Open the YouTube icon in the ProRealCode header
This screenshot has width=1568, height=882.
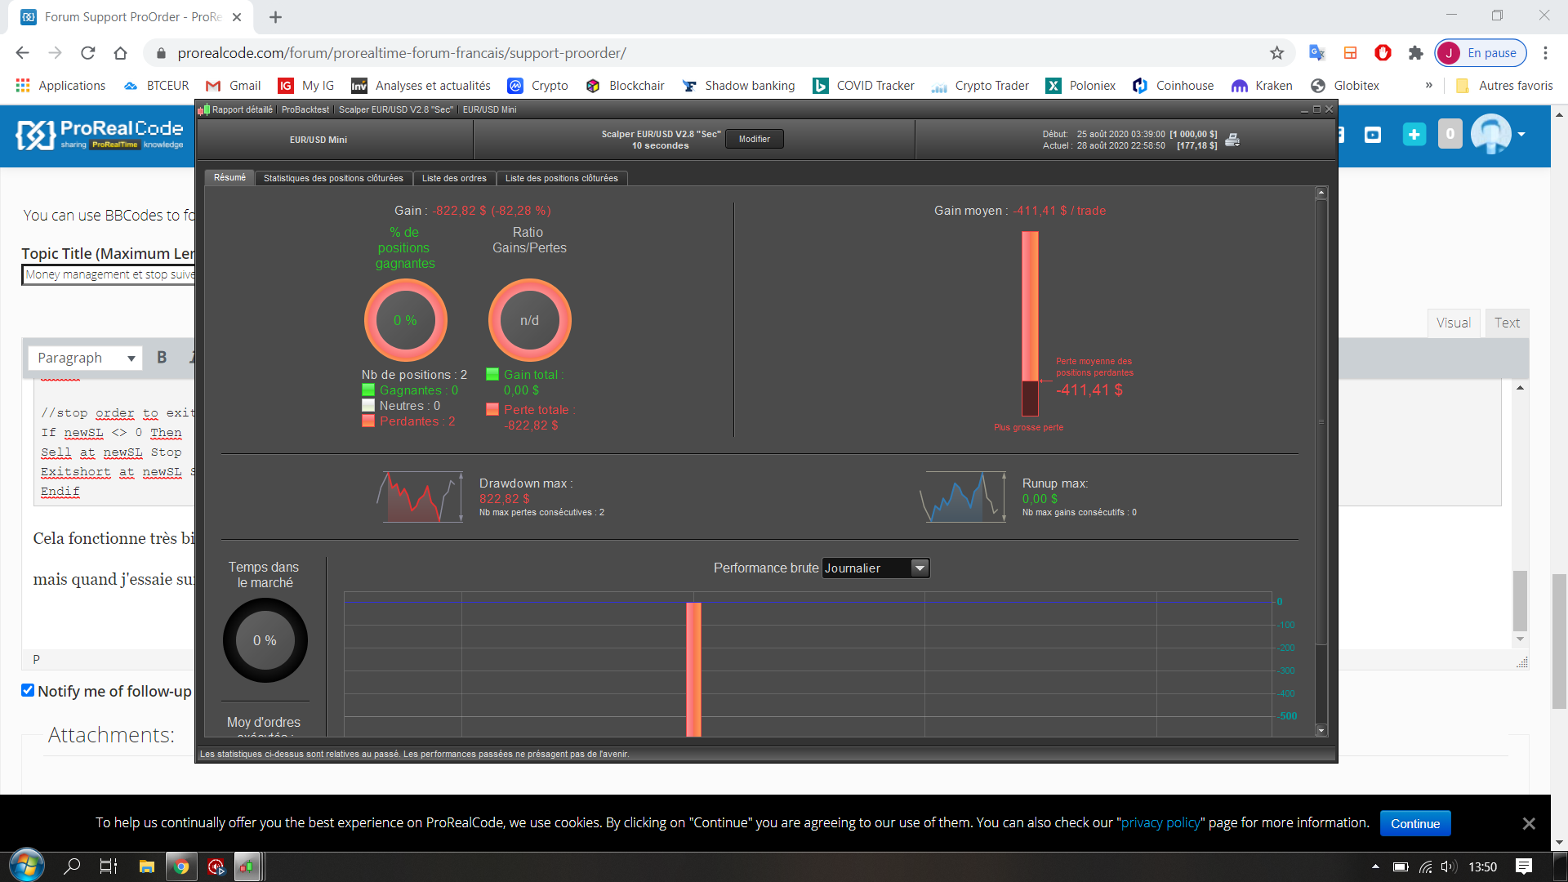(x=1373, y=135)
